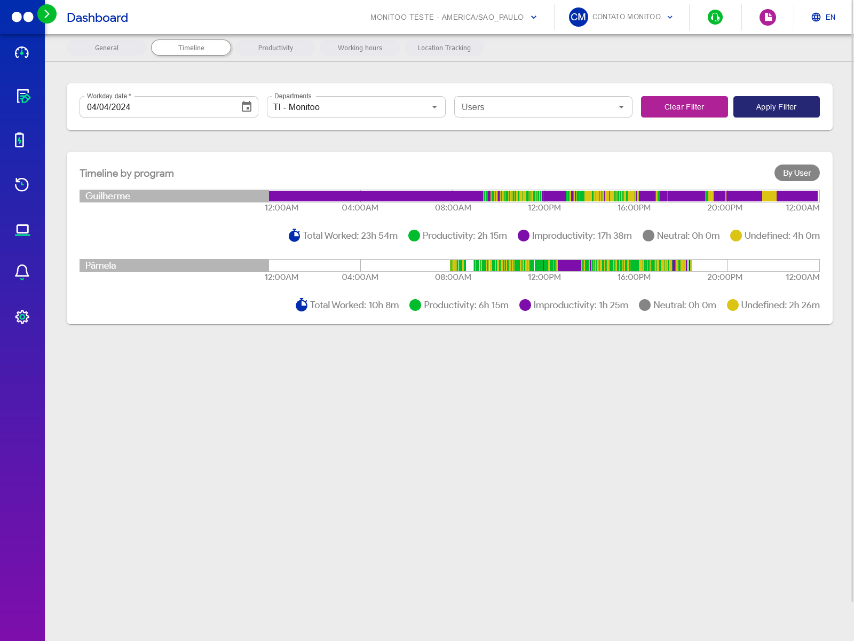Open the notifications bell icon
The image size is (854, 641).
pyautogui.click(x=22, y=272)
